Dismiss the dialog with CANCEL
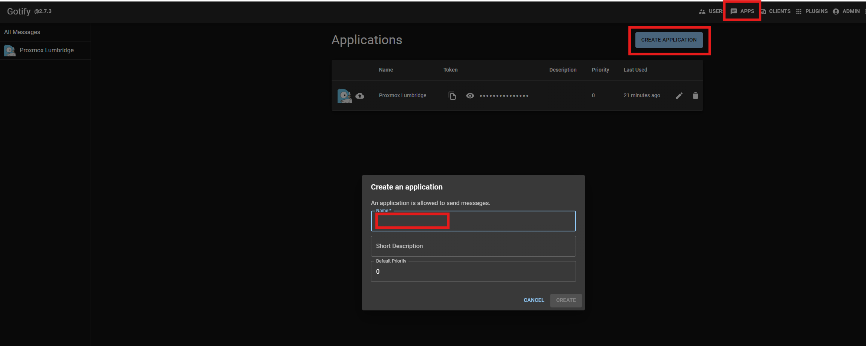866x346 pixels. point(534,300)
